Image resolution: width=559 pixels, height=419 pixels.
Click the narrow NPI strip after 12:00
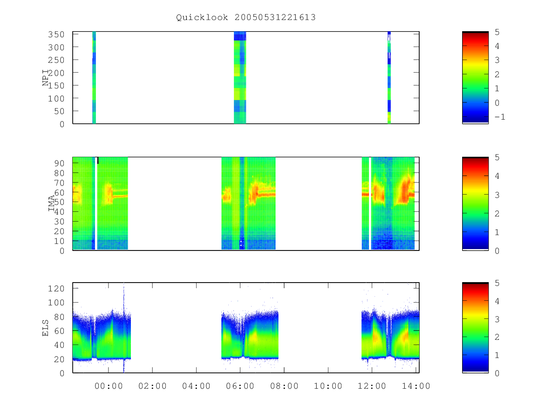pyautogui.click(x=389, y=77)
